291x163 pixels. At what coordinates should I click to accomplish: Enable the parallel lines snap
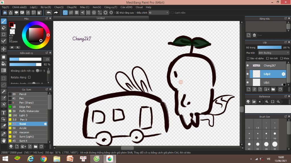pyautogui.click(x=71, y=12)
